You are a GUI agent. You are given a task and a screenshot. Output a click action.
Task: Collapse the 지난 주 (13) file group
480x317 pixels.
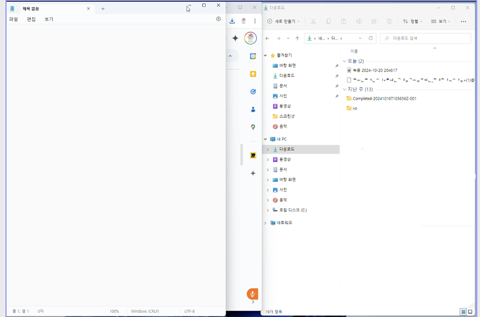click(x=344, y=89)
